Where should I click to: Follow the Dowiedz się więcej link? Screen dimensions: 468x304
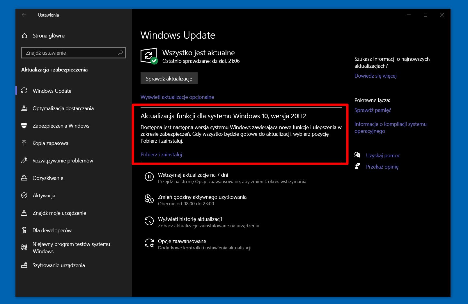[375, 76]
